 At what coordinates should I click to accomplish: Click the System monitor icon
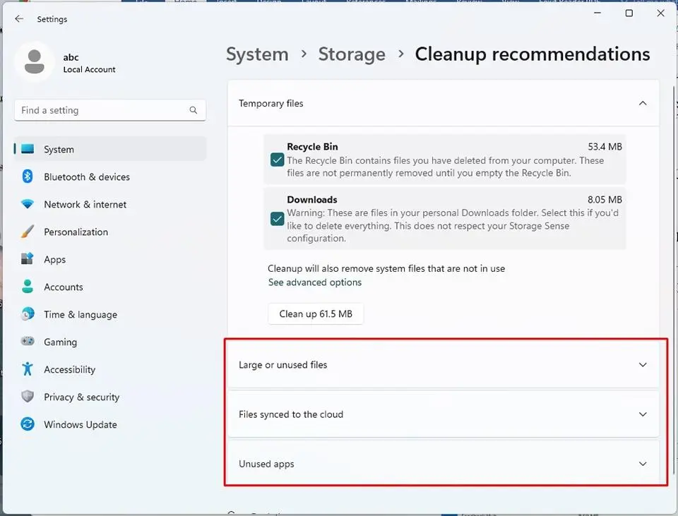28,149
